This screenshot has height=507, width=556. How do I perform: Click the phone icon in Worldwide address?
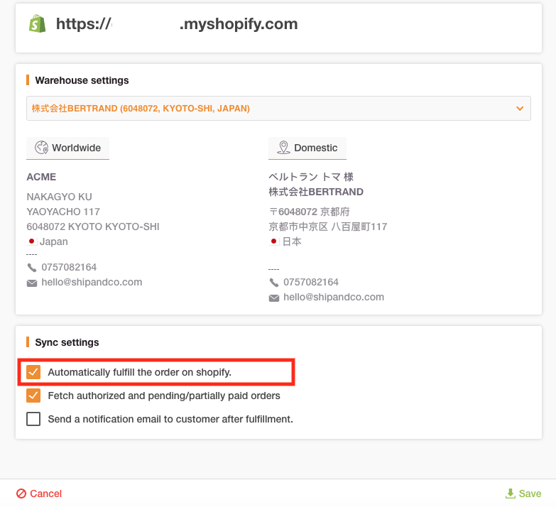pyautogui.click(x=32, y=267)
